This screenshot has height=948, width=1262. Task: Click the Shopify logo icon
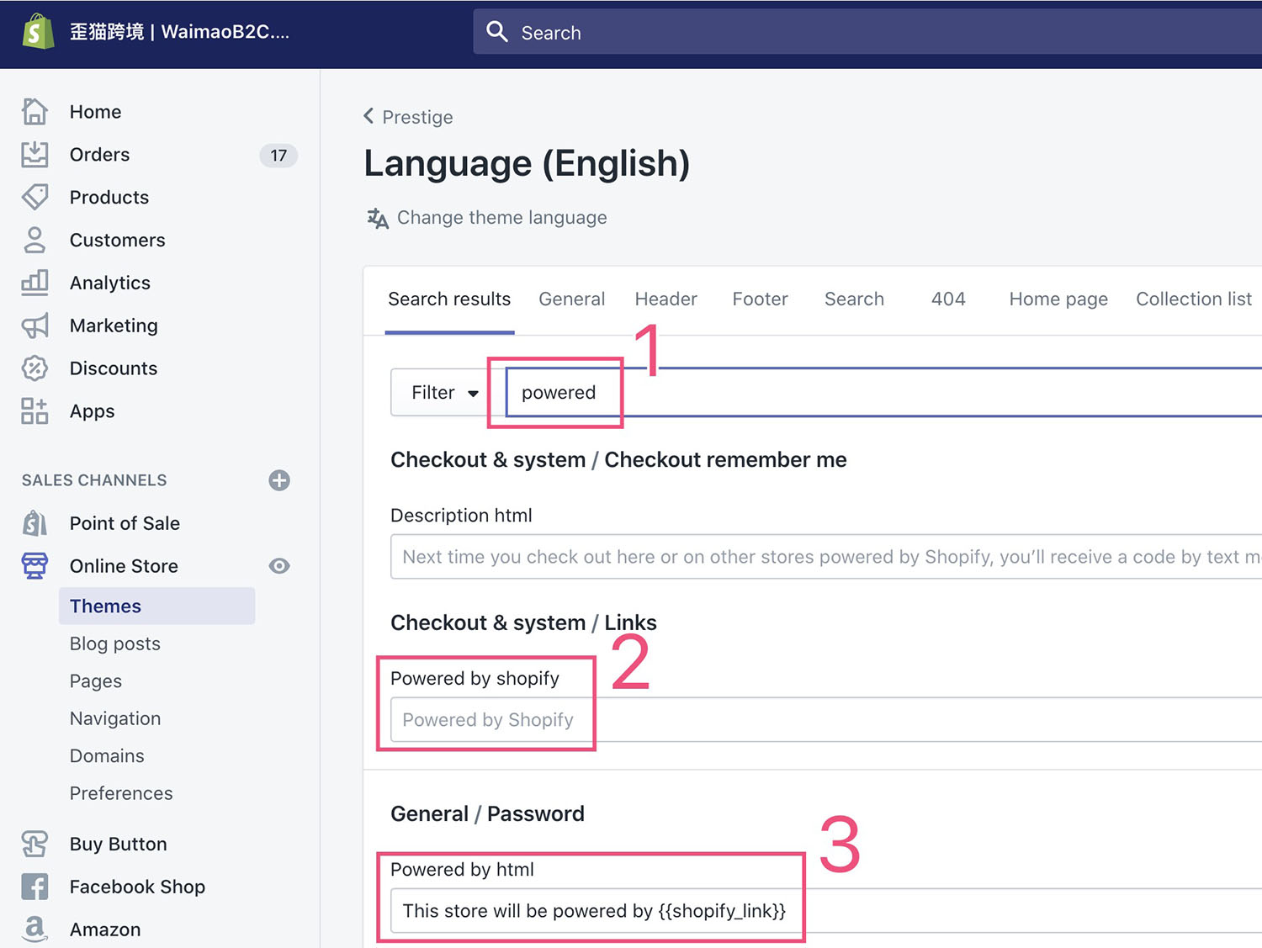[x=37, y=32]
